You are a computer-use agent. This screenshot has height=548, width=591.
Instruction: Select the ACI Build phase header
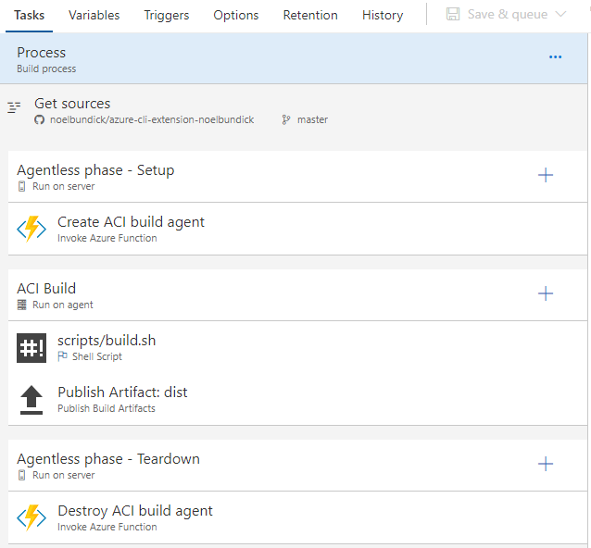pyautogui.click(x=297, y=295)
